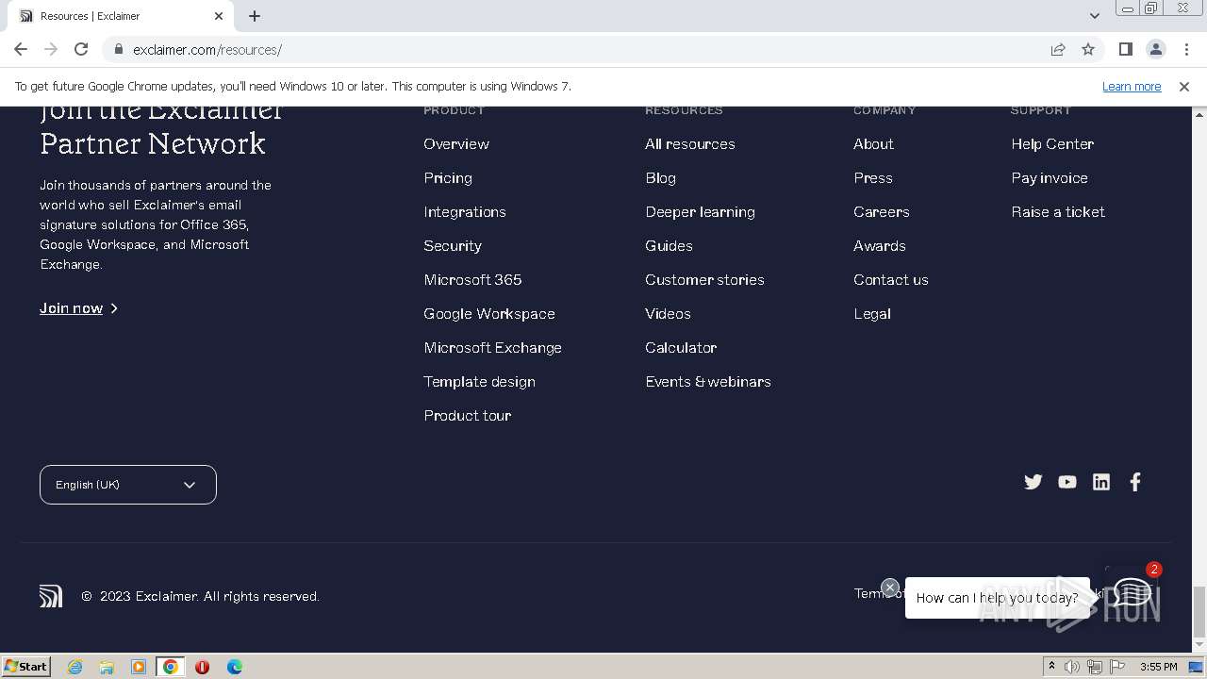The width and height of the screenshot is (1207, 679).
Task: Bookmark this page with star icon
Action: pyautogui.click(x=1088, y=49)
